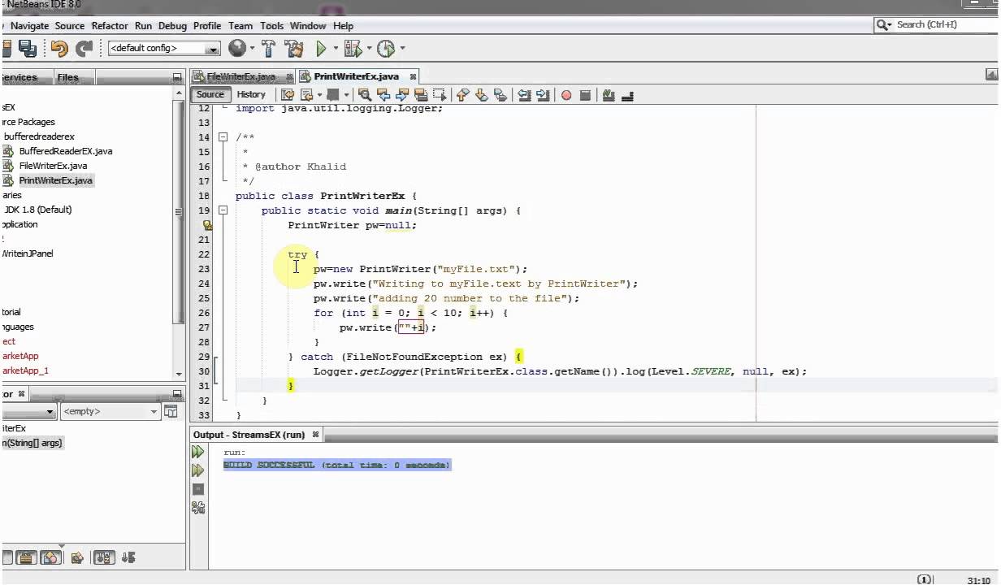
Task: Open the back-navigation history dropdown arrow
Action: [319, 95]
